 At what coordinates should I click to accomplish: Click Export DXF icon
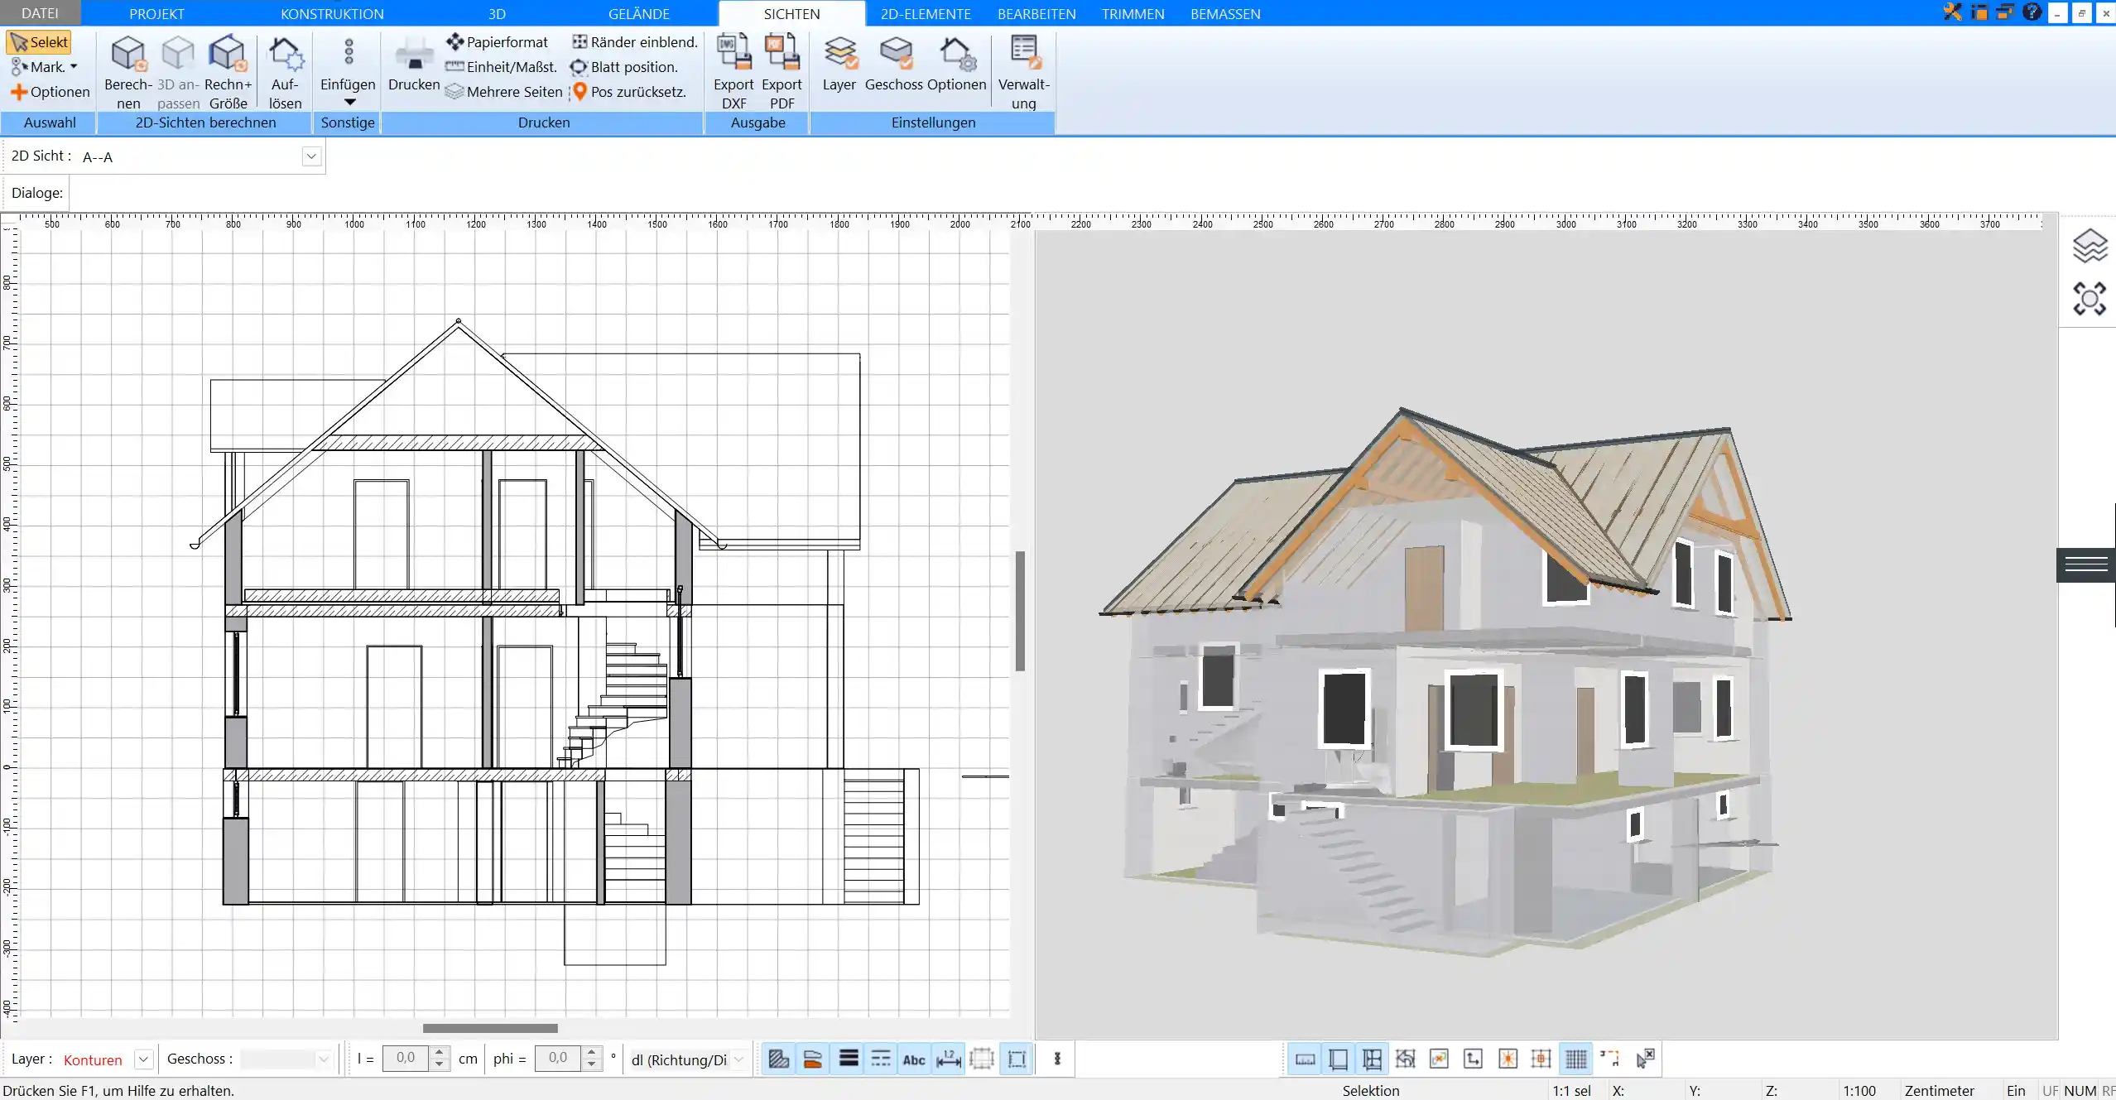point(733,52)
